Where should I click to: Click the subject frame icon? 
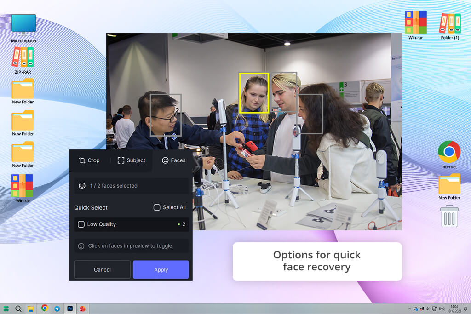pyautogui.click(x=121, y=160)
